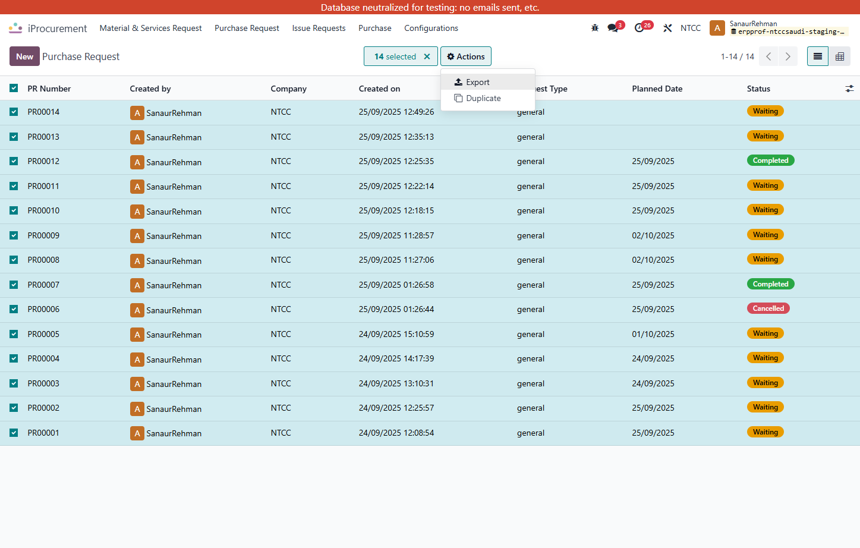Uncheck the PR00014 row checkbox

14,112
